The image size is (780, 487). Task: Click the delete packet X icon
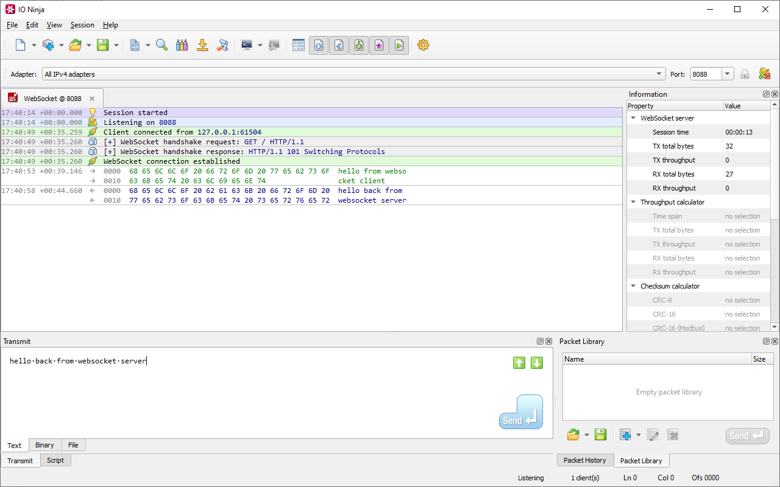pyautogui.click(x=673, y=435)
